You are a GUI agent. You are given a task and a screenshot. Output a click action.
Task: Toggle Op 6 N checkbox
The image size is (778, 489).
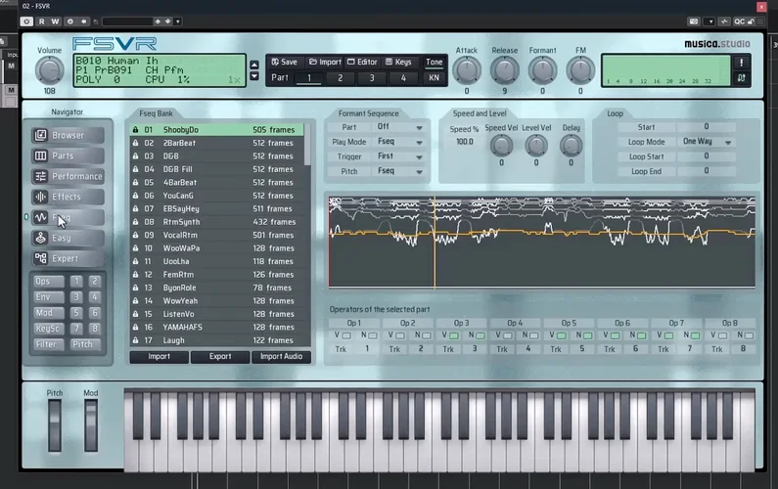pos(642,335)
